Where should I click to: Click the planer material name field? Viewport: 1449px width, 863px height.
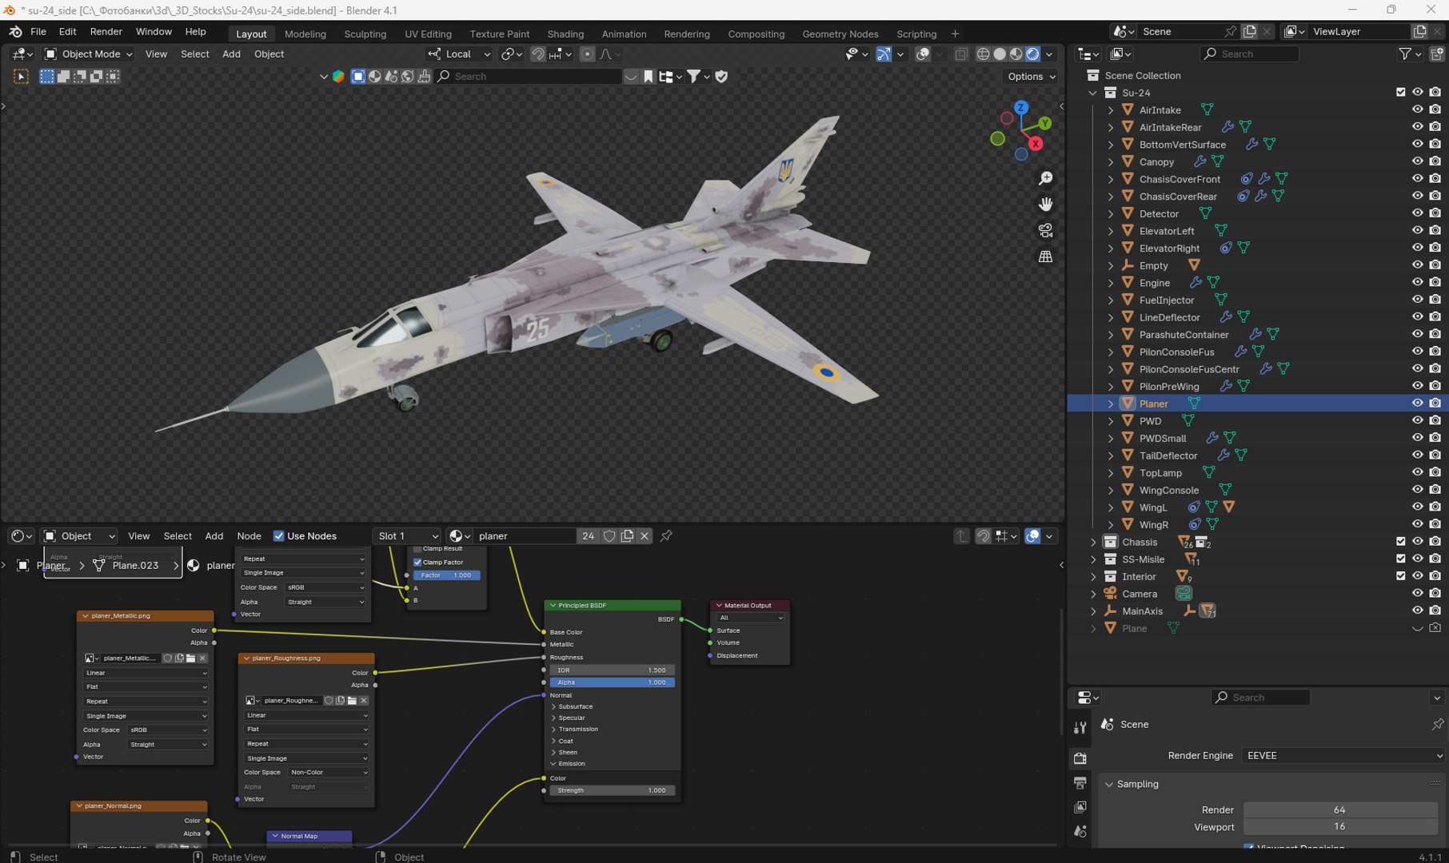point(524,536)
